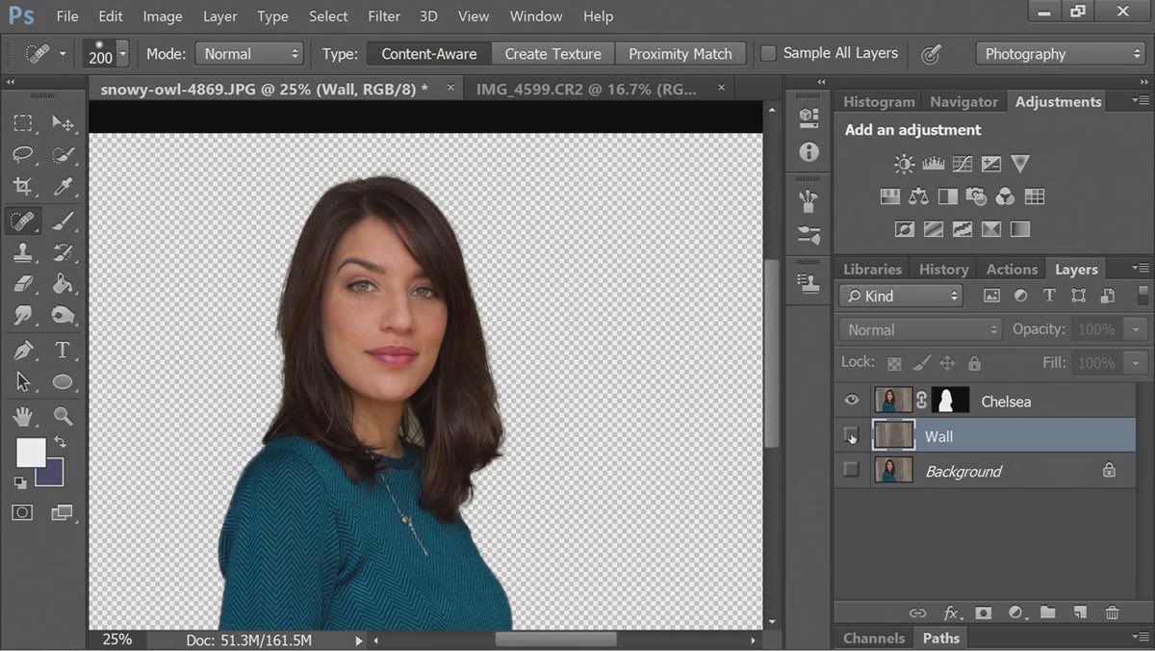Select the Paint Bucket tool

pyautogui.click(x=63, y=284)
